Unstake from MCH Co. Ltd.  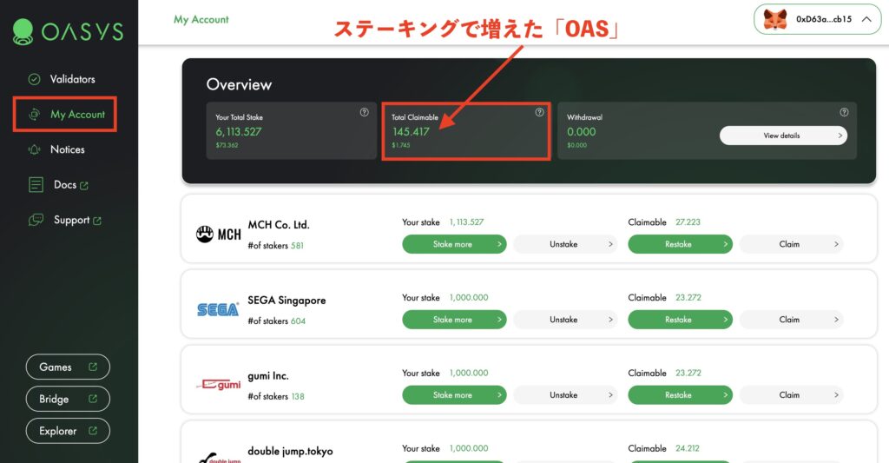coord(565,244)
